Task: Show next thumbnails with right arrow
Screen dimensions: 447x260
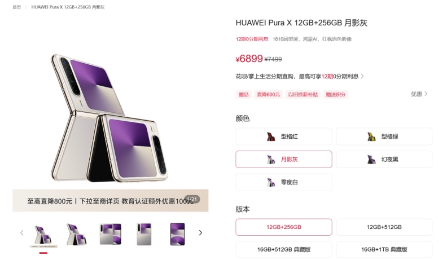Action: (x=200, y=233)
